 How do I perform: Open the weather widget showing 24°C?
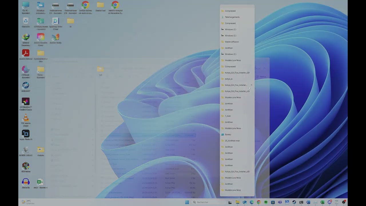point(28,202)
